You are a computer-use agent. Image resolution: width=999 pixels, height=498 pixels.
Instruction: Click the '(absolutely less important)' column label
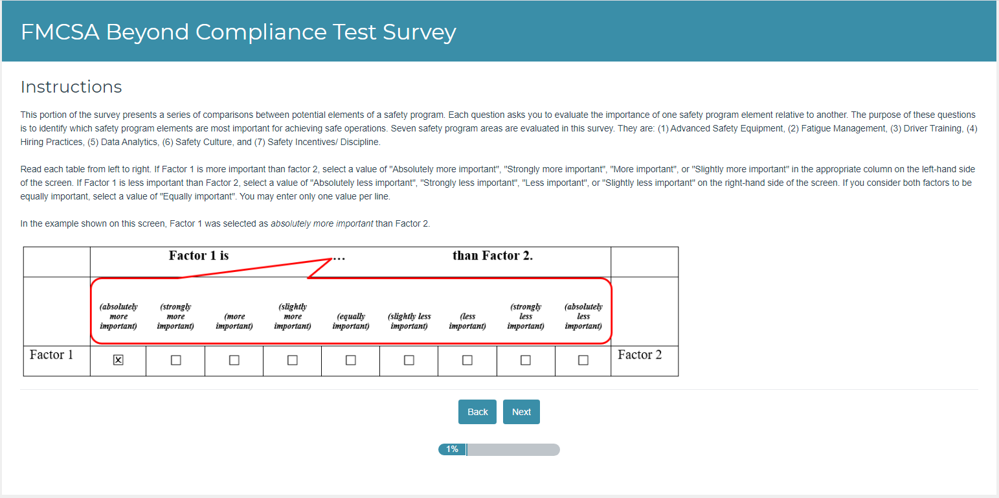click(x=583, y=316)
